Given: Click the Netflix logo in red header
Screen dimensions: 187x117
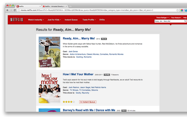Looking at the screenshot, I should (17, 20).
